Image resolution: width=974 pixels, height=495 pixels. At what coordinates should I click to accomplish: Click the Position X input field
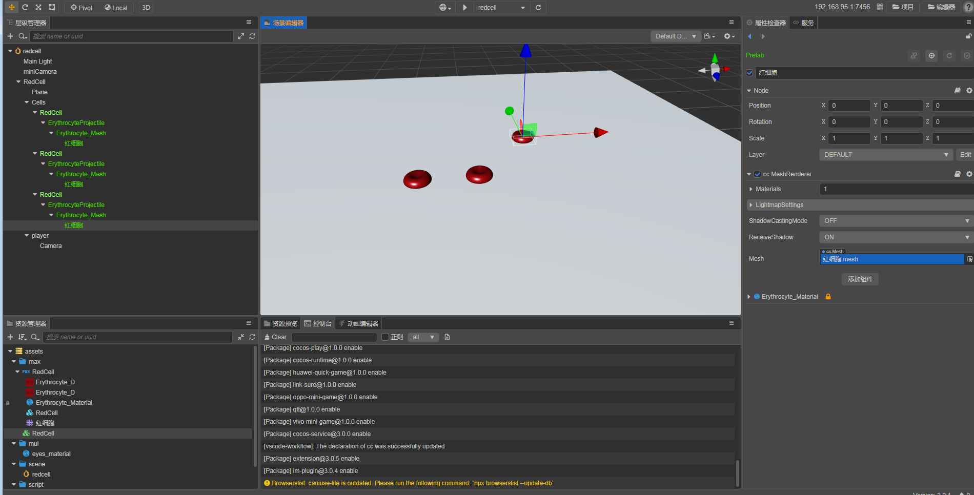point(849,106)
